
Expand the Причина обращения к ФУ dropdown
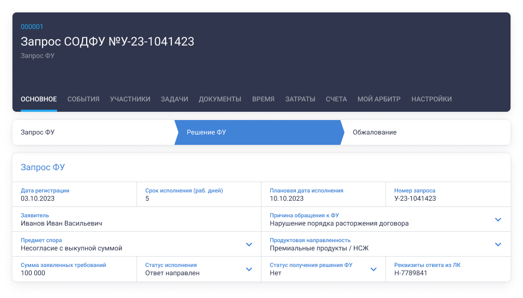(x=498, y=219)
